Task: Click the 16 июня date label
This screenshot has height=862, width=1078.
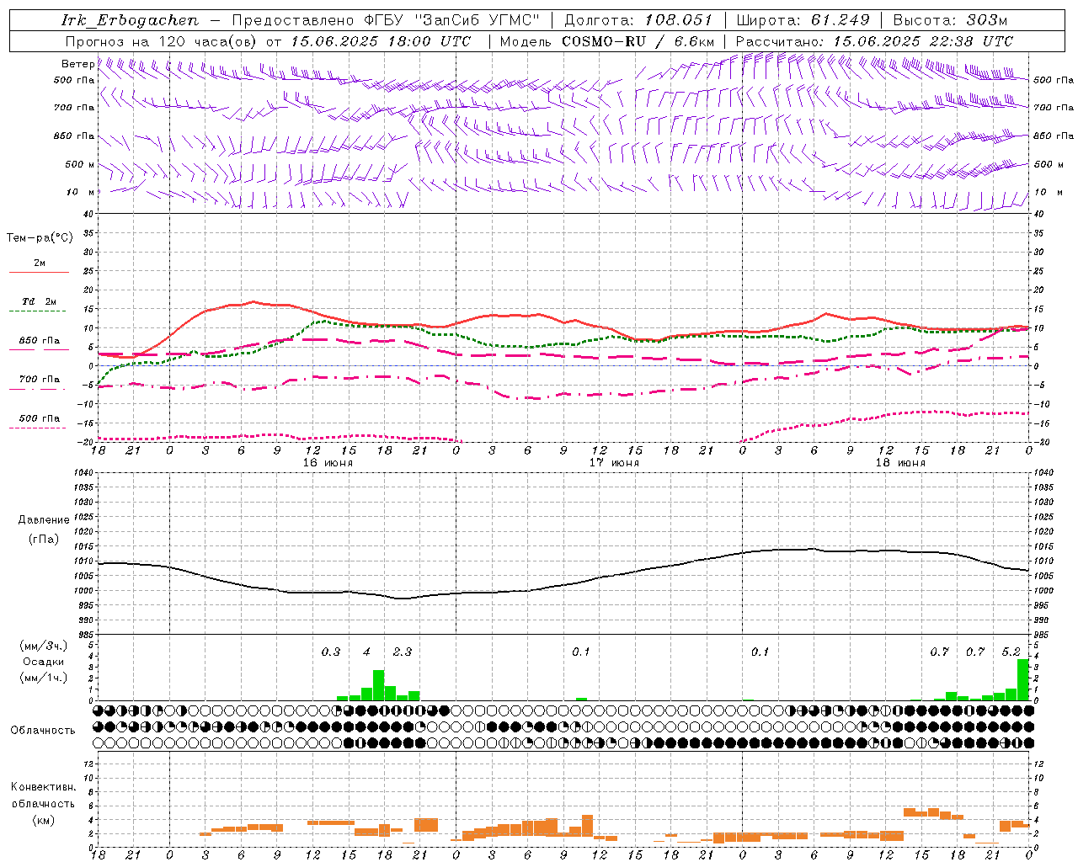Action: point(328,463)
